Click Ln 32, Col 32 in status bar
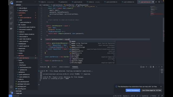The image size is (173, 97). point(117,96)
